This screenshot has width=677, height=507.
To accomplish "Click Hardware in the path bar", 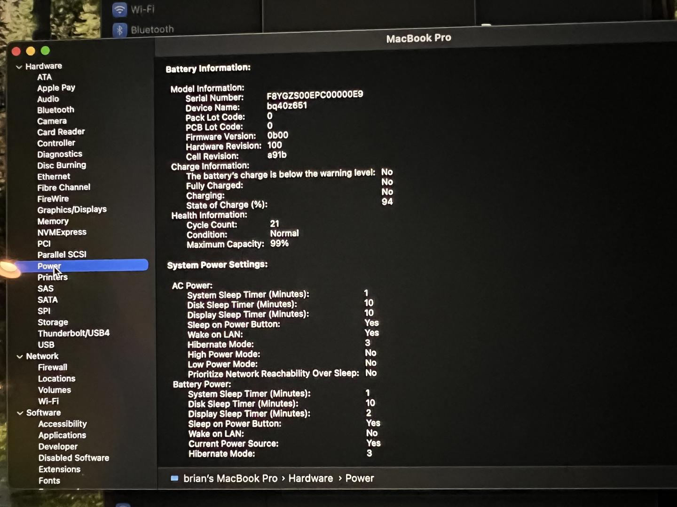I will tap(310, 478).
